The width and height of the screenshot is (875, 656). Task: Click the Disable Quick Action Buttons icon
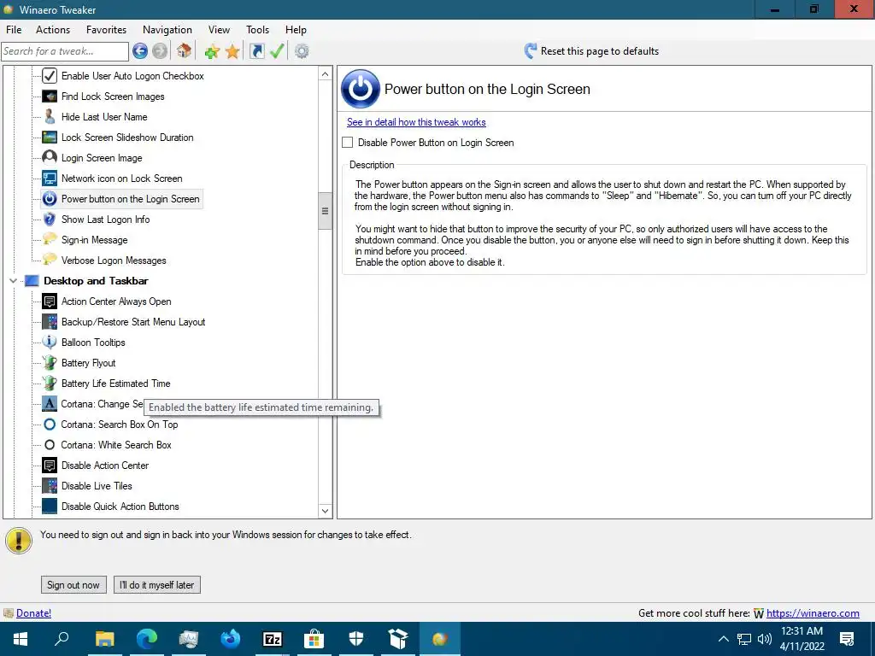point(50,506)
